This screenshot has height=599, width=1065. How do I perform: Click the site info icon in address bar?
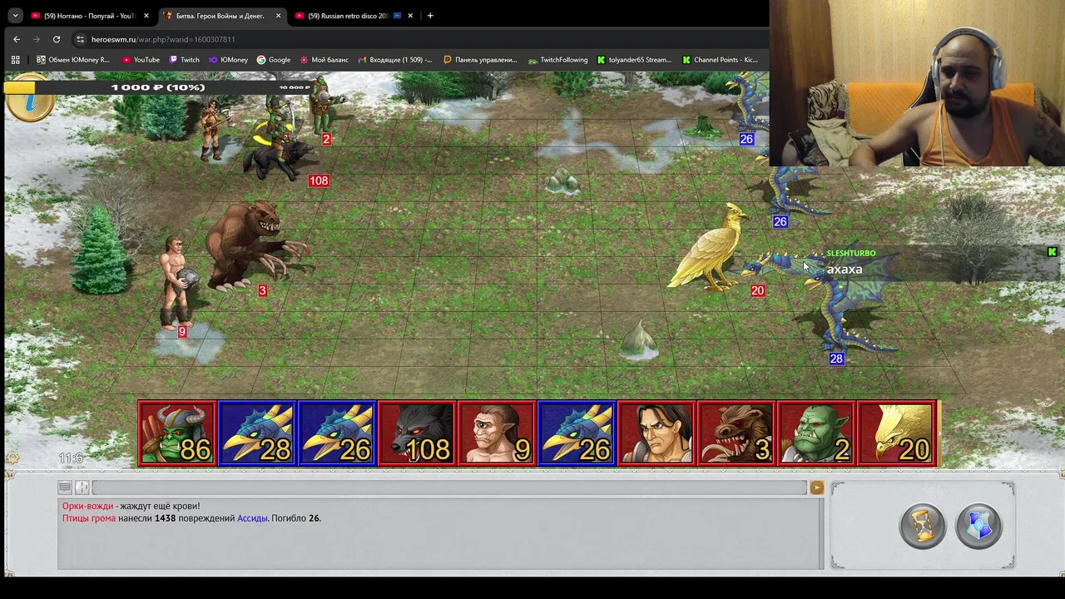(x=80, y=39)
